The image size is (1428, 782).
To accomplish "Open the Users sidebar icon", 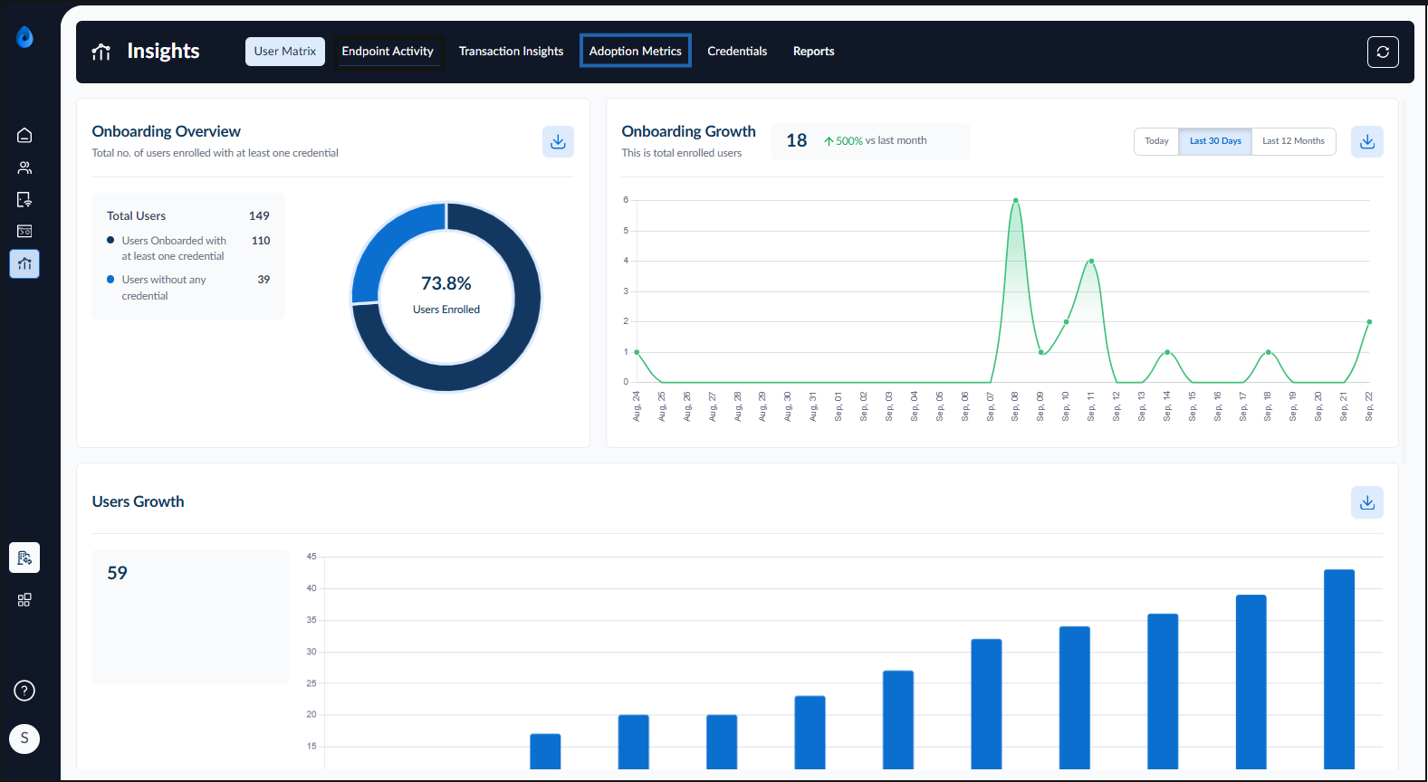I will [24, 167].
